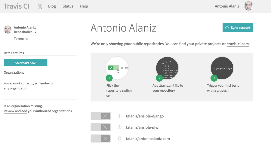Click the sync arrows icon

tap(227, 28)
